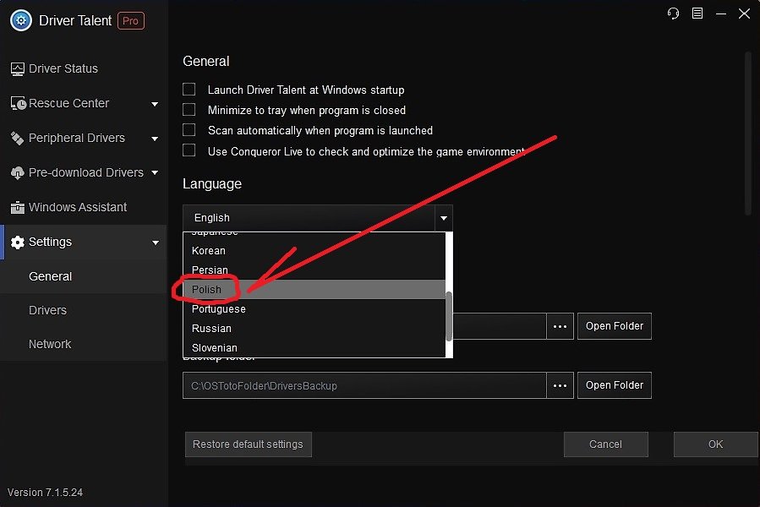Pick Slovenian from the language list
Screen dimensions: 760x507
tap(314, 347)
